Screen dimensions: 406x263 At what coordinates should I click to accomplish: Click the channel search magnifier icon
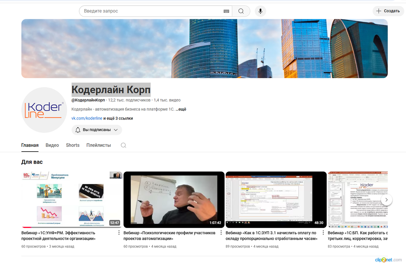pyautogui.click(x=123, y=145)
